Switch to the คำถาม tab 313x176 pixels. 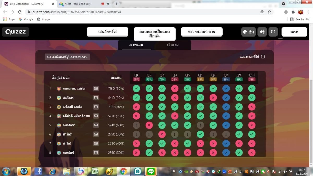(x=173, y=45)
